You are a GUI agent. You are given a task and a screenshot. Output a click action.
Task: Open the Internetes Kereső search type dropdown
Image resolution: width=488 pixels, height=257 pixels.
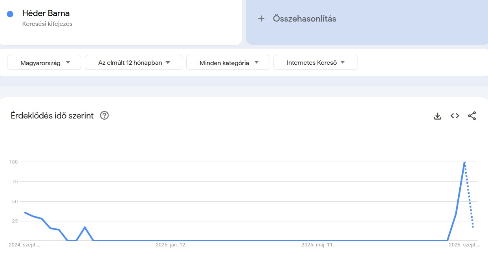316,62
